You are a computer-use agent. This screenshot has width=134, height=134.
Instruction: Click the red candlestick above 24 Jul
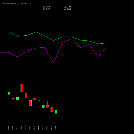pos(52,110)
